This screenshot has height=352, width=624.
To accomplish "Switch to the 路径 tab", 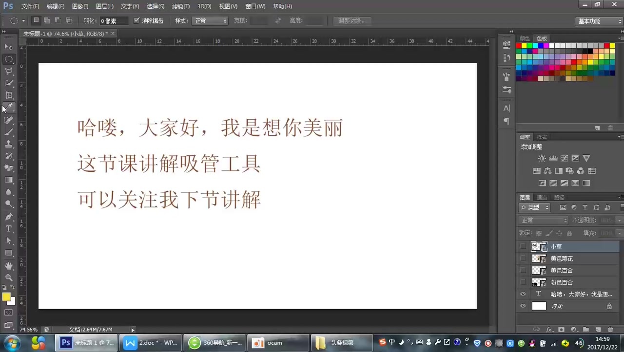I will [x=559, y=198].
